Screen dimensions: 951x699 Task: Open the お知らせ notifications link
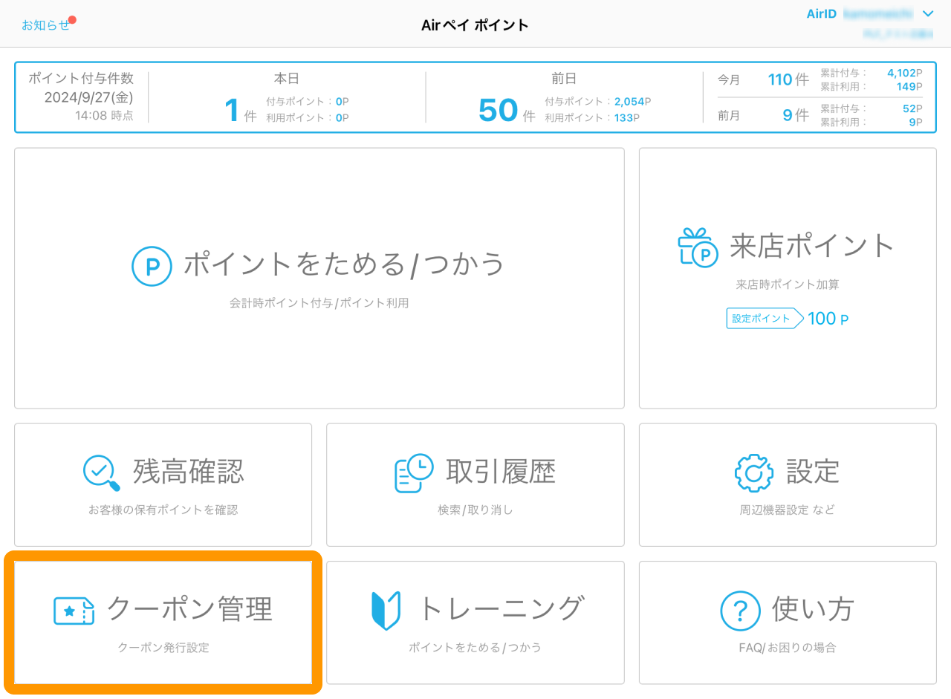pyautogui.click(x=45, y=25)
